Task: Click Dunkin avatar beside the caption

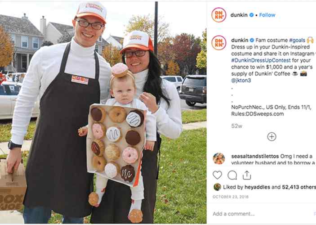Action: point(219,43)
